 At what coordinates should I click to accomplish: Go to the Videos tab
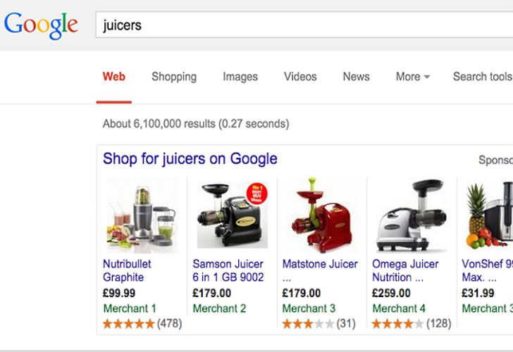[300, 77]
